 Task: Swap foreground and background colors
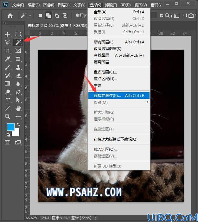tap(18, 124)
